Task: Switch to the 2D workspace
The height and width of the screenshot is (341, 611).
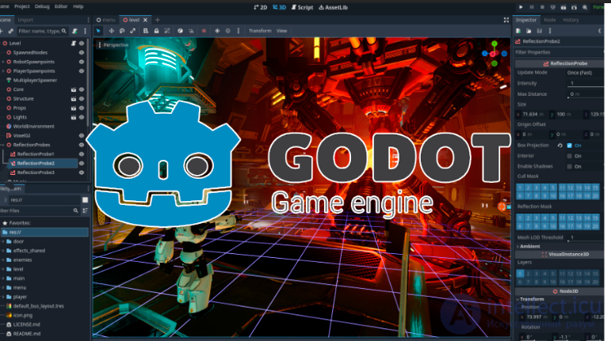Action: (x=260, y=7)
